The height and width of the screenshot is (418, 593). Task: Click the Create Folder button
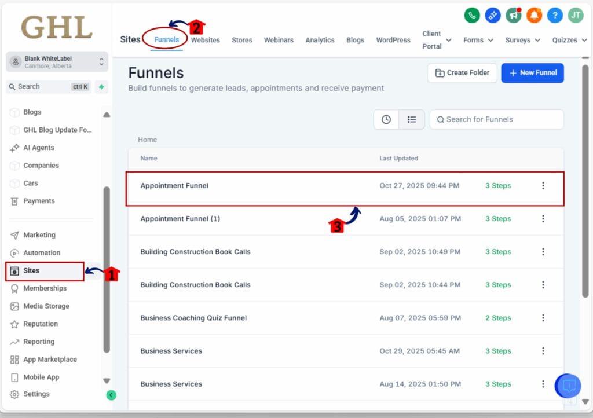point(462,73)
